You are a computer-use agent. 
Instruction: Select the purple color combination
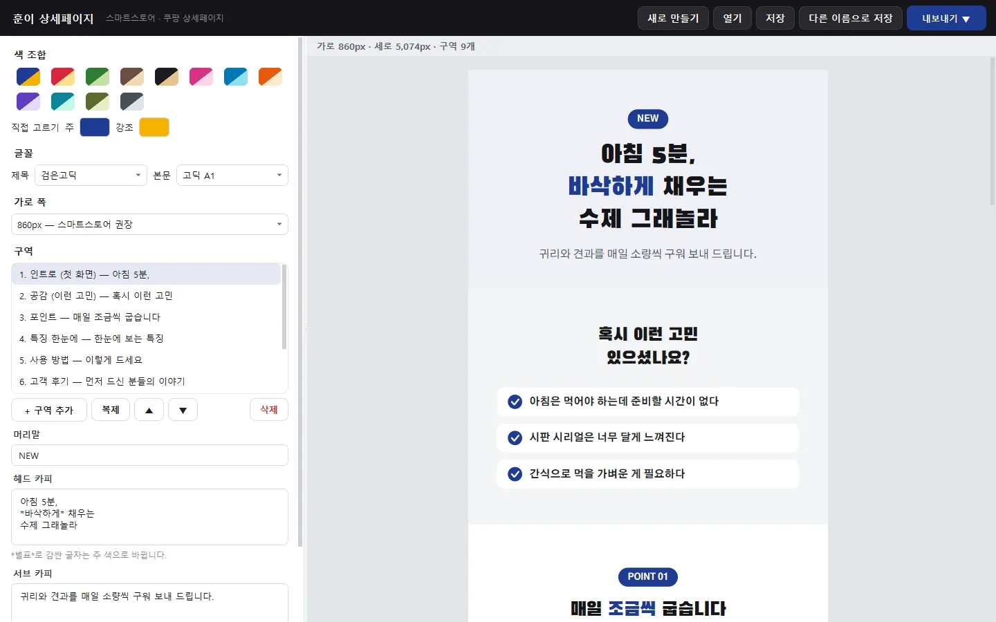tap(28, 102)
